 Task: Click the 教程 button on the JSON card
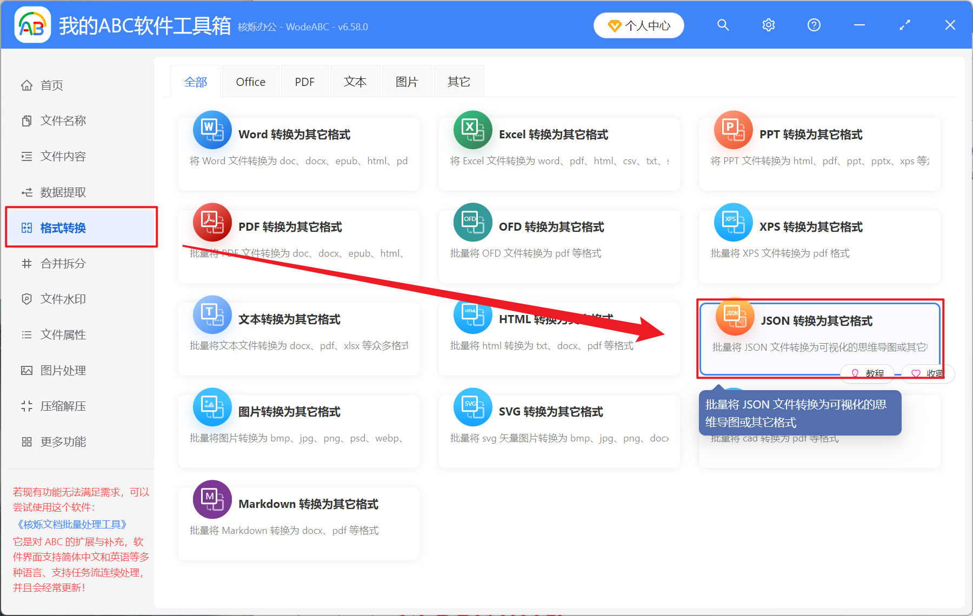point(867,373)
